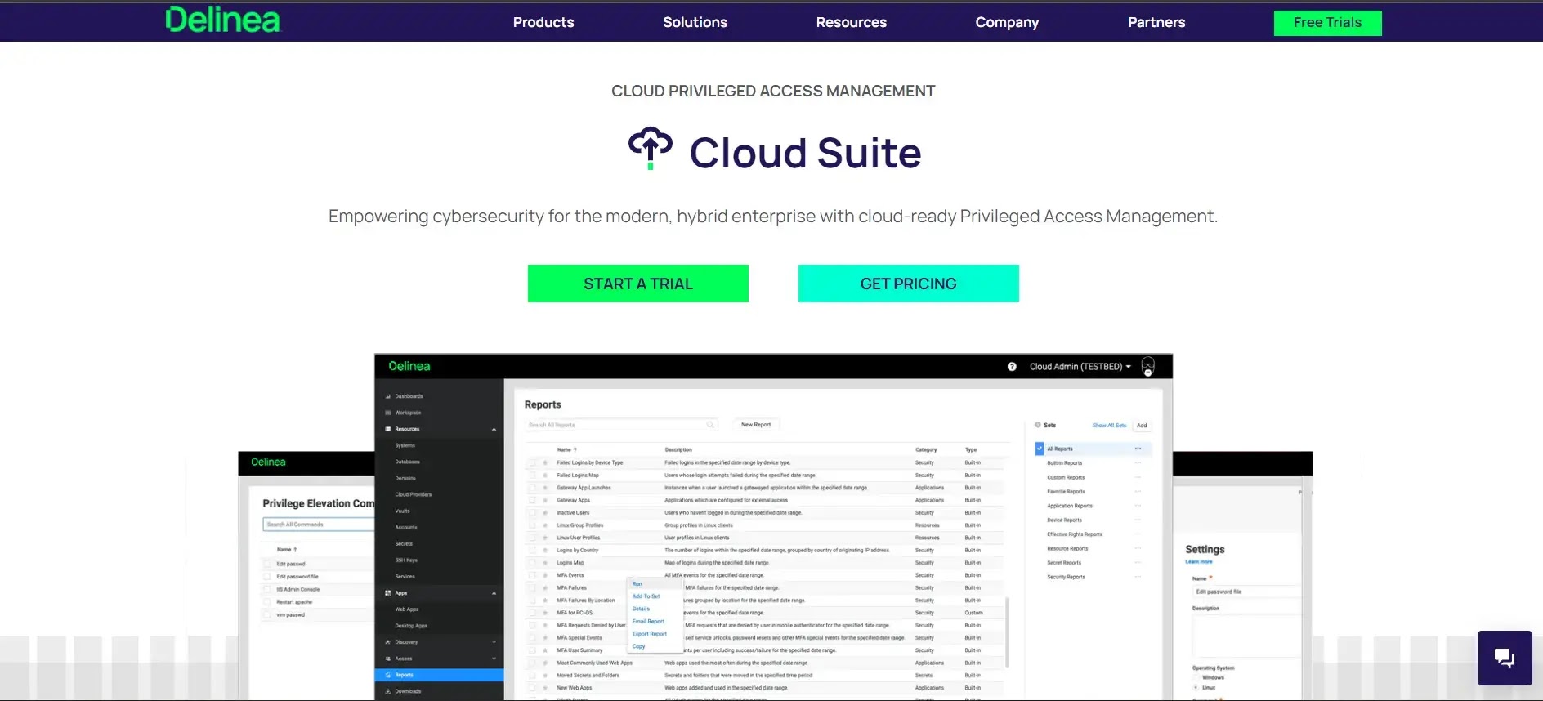This screenshot has height=701, width=1543.
Task: Choose Run from the report context menu
Action: (637, 584)
